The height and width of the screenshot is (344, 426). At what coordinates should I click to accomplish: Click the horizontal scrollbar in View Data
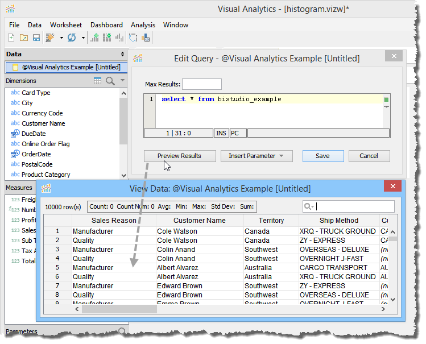click(119, 309)
